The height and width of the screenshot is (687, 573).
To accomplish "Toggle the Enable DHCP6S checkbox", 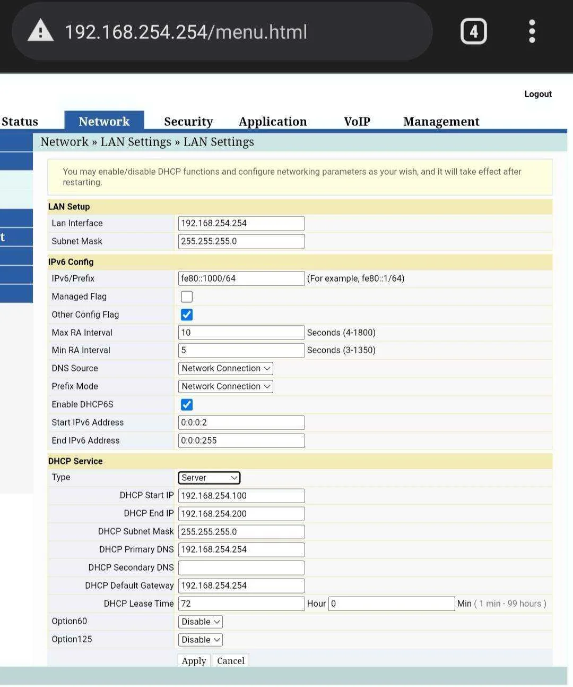I will (187, 404).
